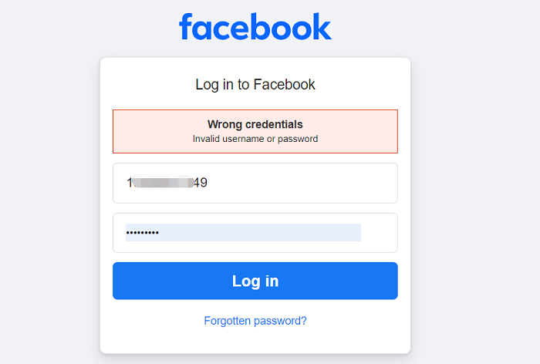This screenshot has width=540, height=364.
Task: Click the word Facebook in the heading
Action: [284, 84]
